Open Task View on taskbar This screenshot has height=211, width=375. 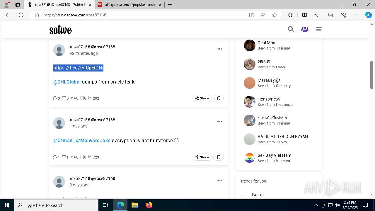(x=105, y=205)
